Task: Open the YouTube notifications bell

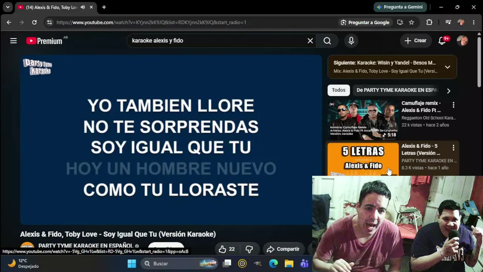Action: [x=442, y=41]
